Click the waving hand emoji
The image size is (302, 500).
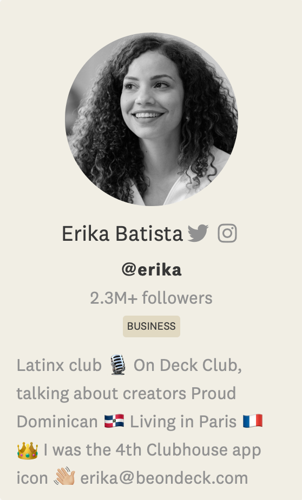[64, 476]
